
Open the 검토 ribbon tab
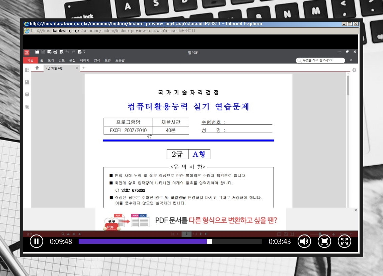pyautogui.click(x=62, y=60)
